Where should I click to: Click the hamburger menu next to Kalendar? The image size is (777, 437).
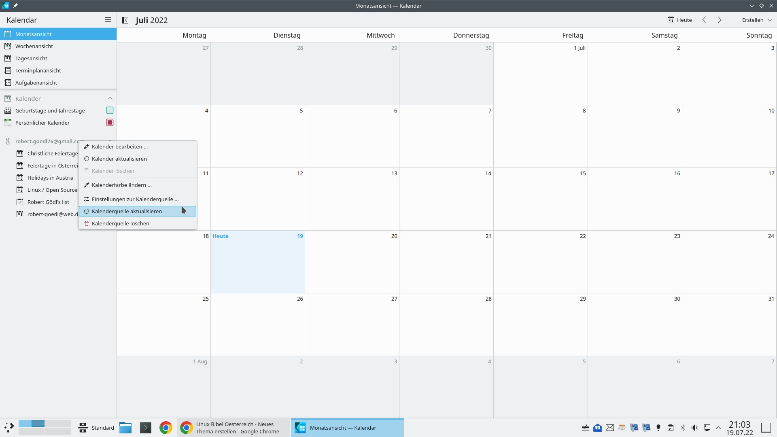point(108,20)
